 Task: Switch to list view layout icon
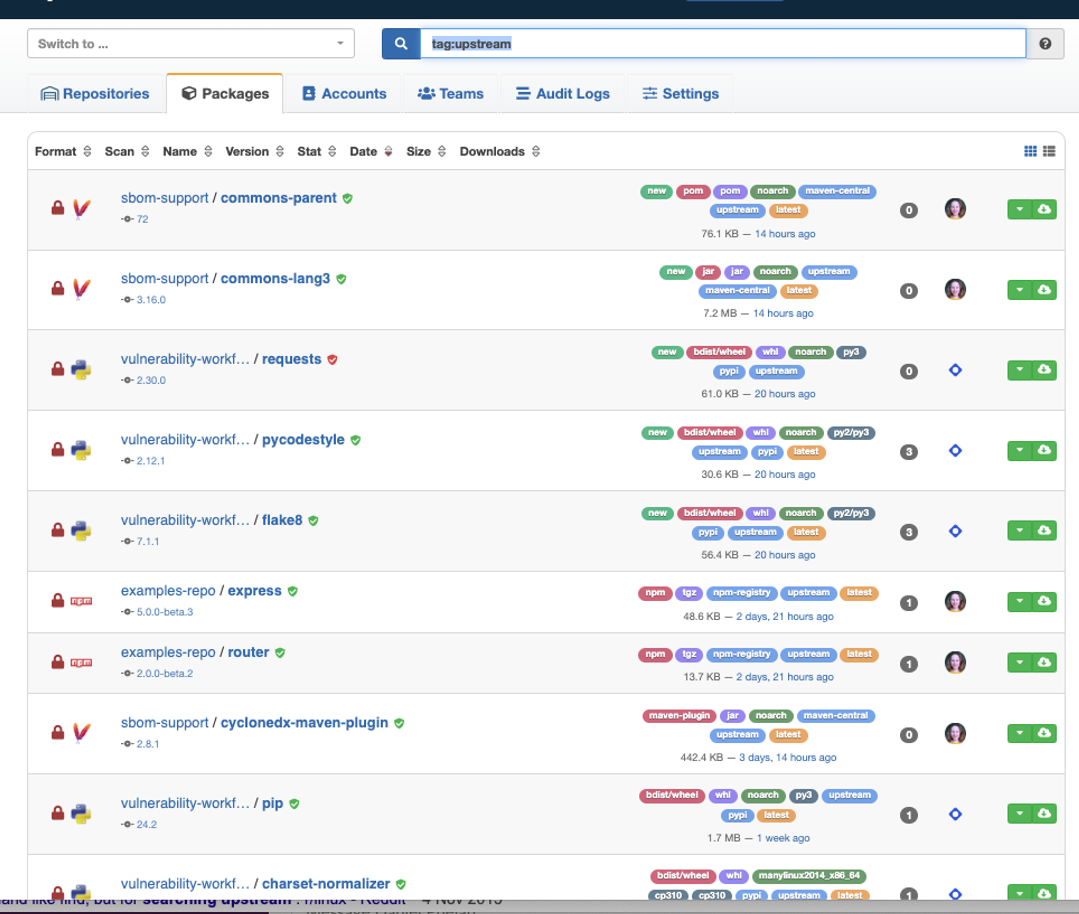[x=1049, y=151]
